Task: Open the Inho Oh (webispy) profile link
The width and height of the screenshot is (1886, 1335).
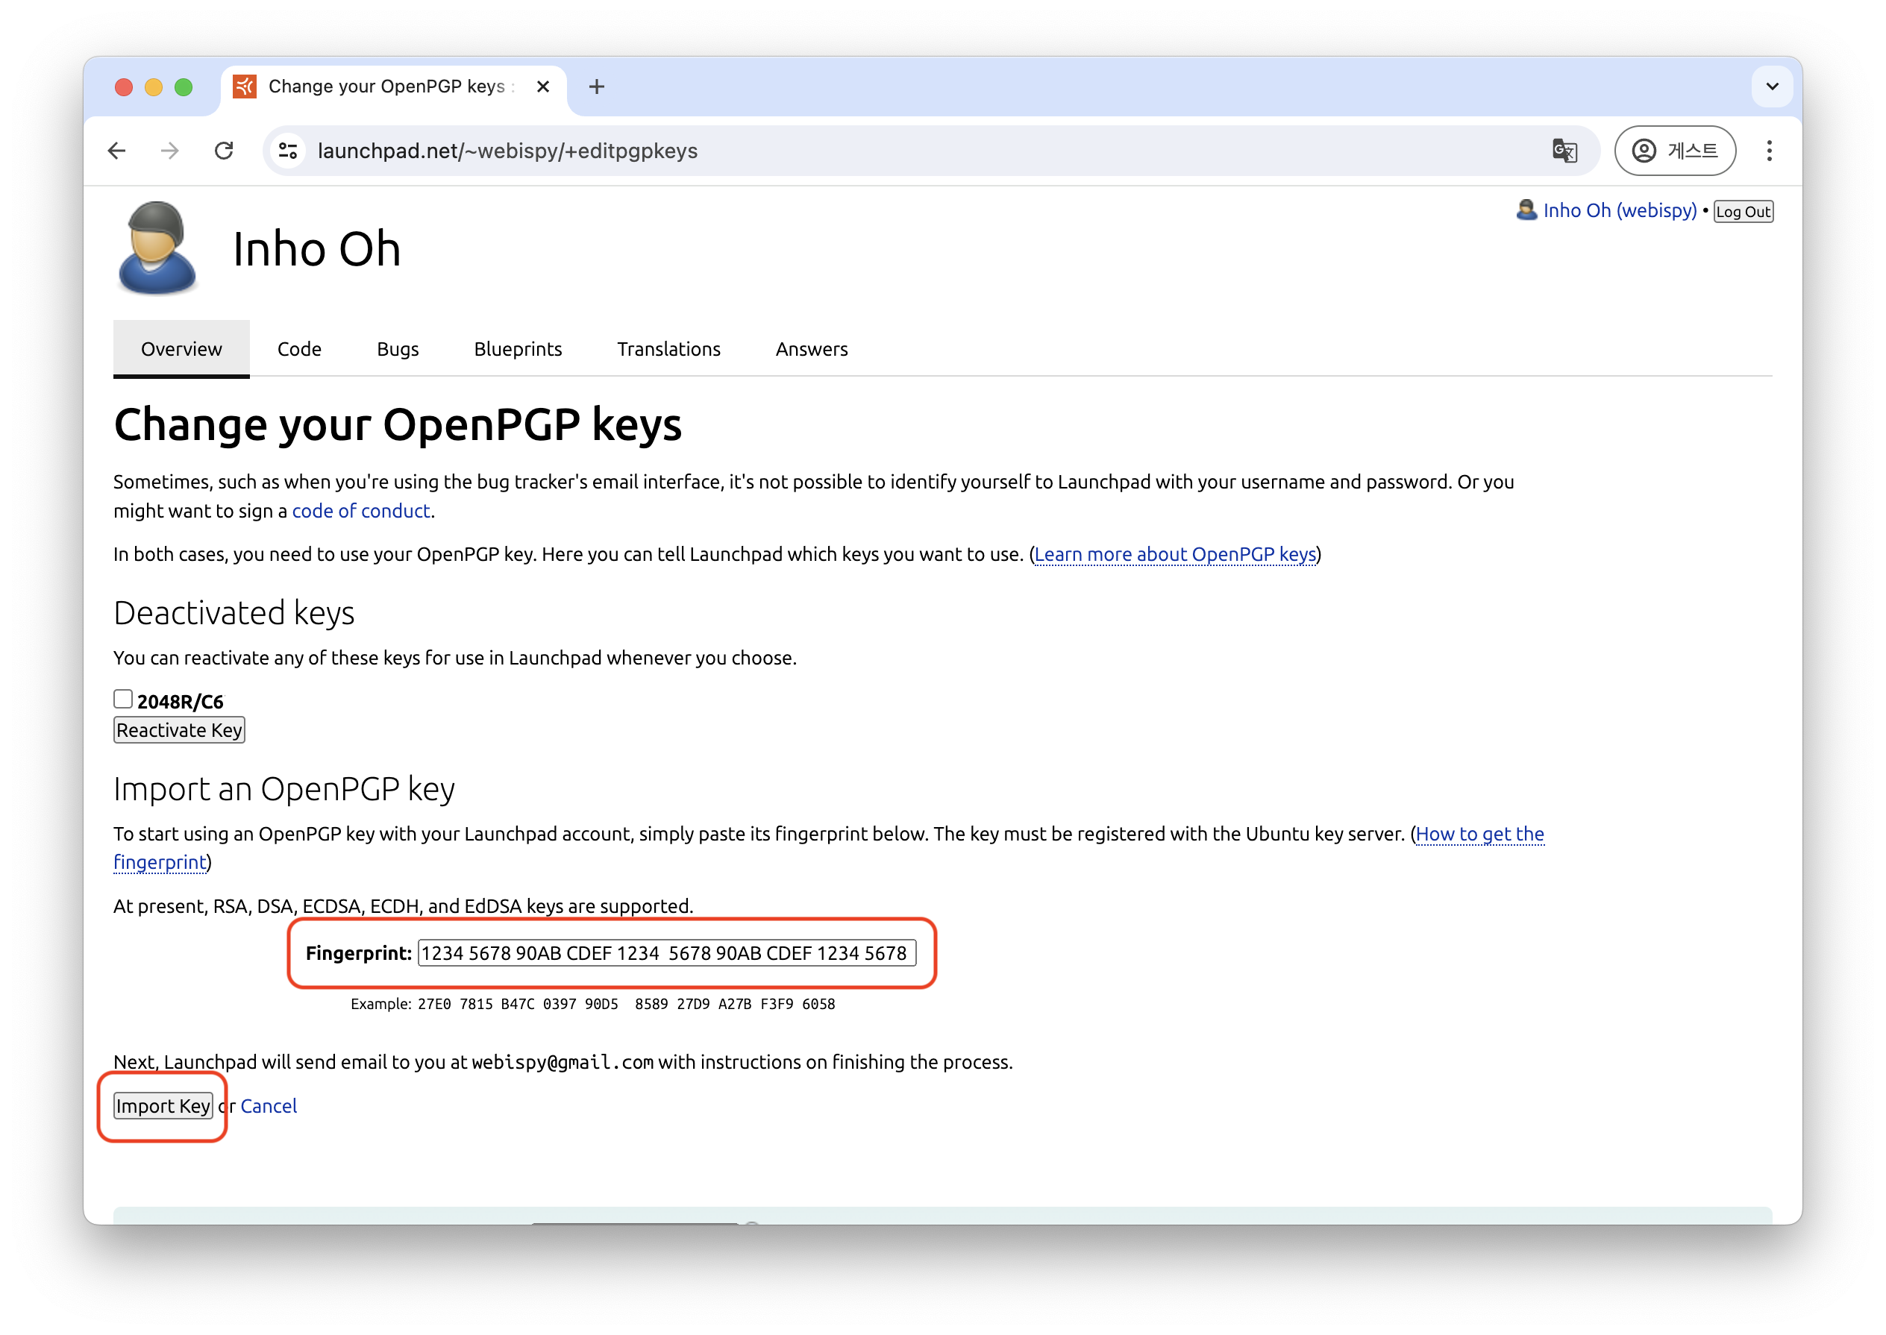Action: click(1620, 211)
